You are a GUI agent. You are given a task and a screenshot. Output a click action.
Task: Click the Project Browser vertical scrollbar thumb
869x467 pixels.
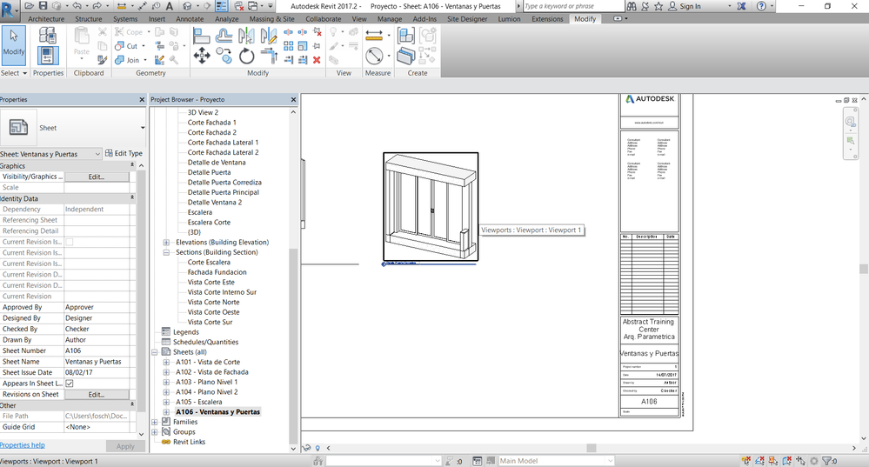293,345
